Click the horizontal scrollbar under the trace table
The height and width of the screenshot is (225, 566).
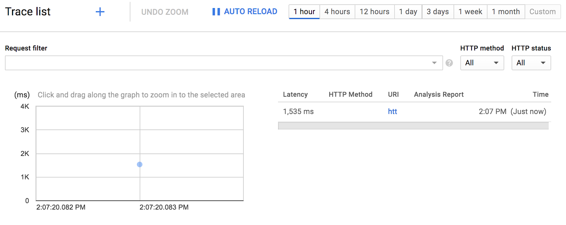point(413,126)
